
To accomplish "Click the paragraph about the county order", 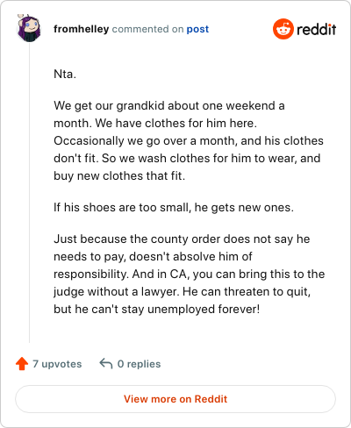I will click(x=190, y=274).
